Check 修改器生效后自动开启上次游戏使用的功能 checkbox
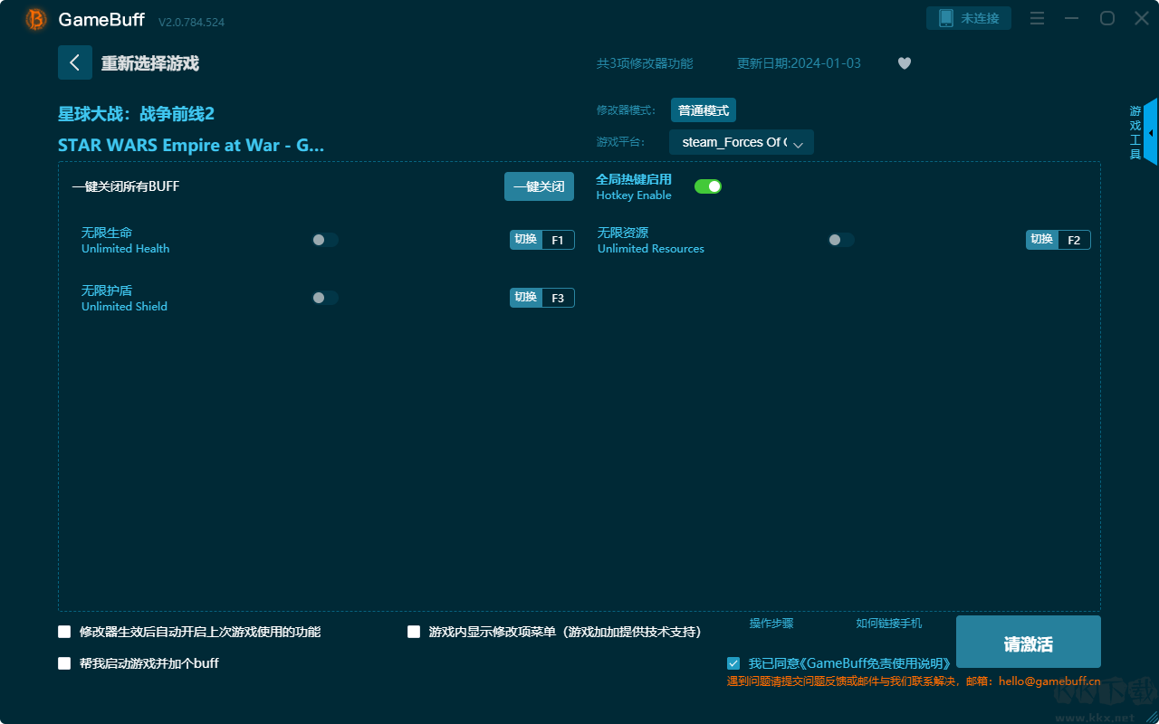The width and height of the screenshot is (1159, 724). [x=64, y=632]
